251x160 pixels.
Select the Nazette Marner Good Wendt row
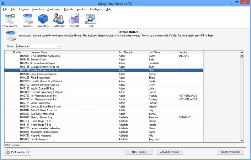click(104, 81)
